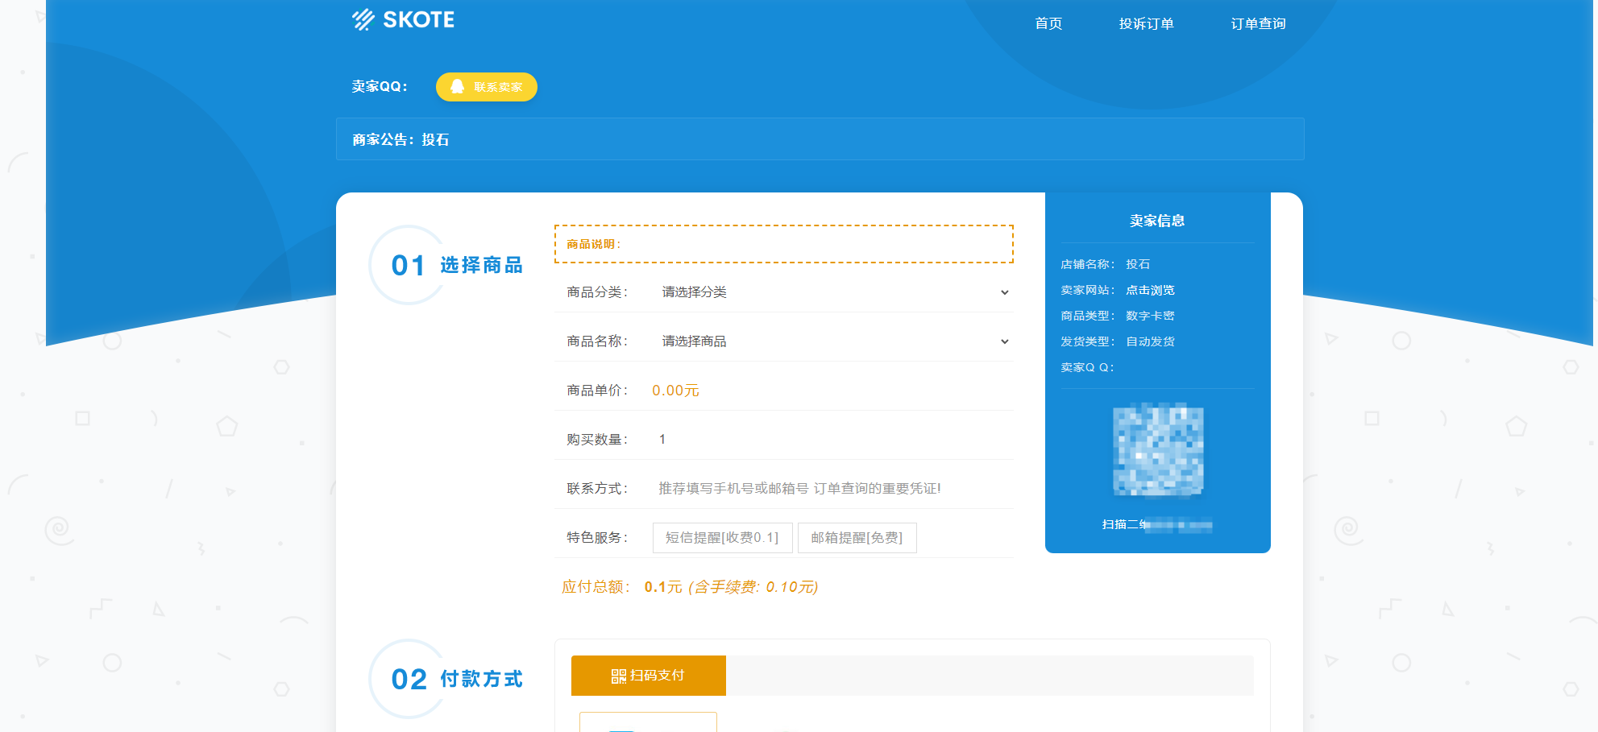Click the SKOTE brand name text
1598x732 pixels.
tap(418, 19)
